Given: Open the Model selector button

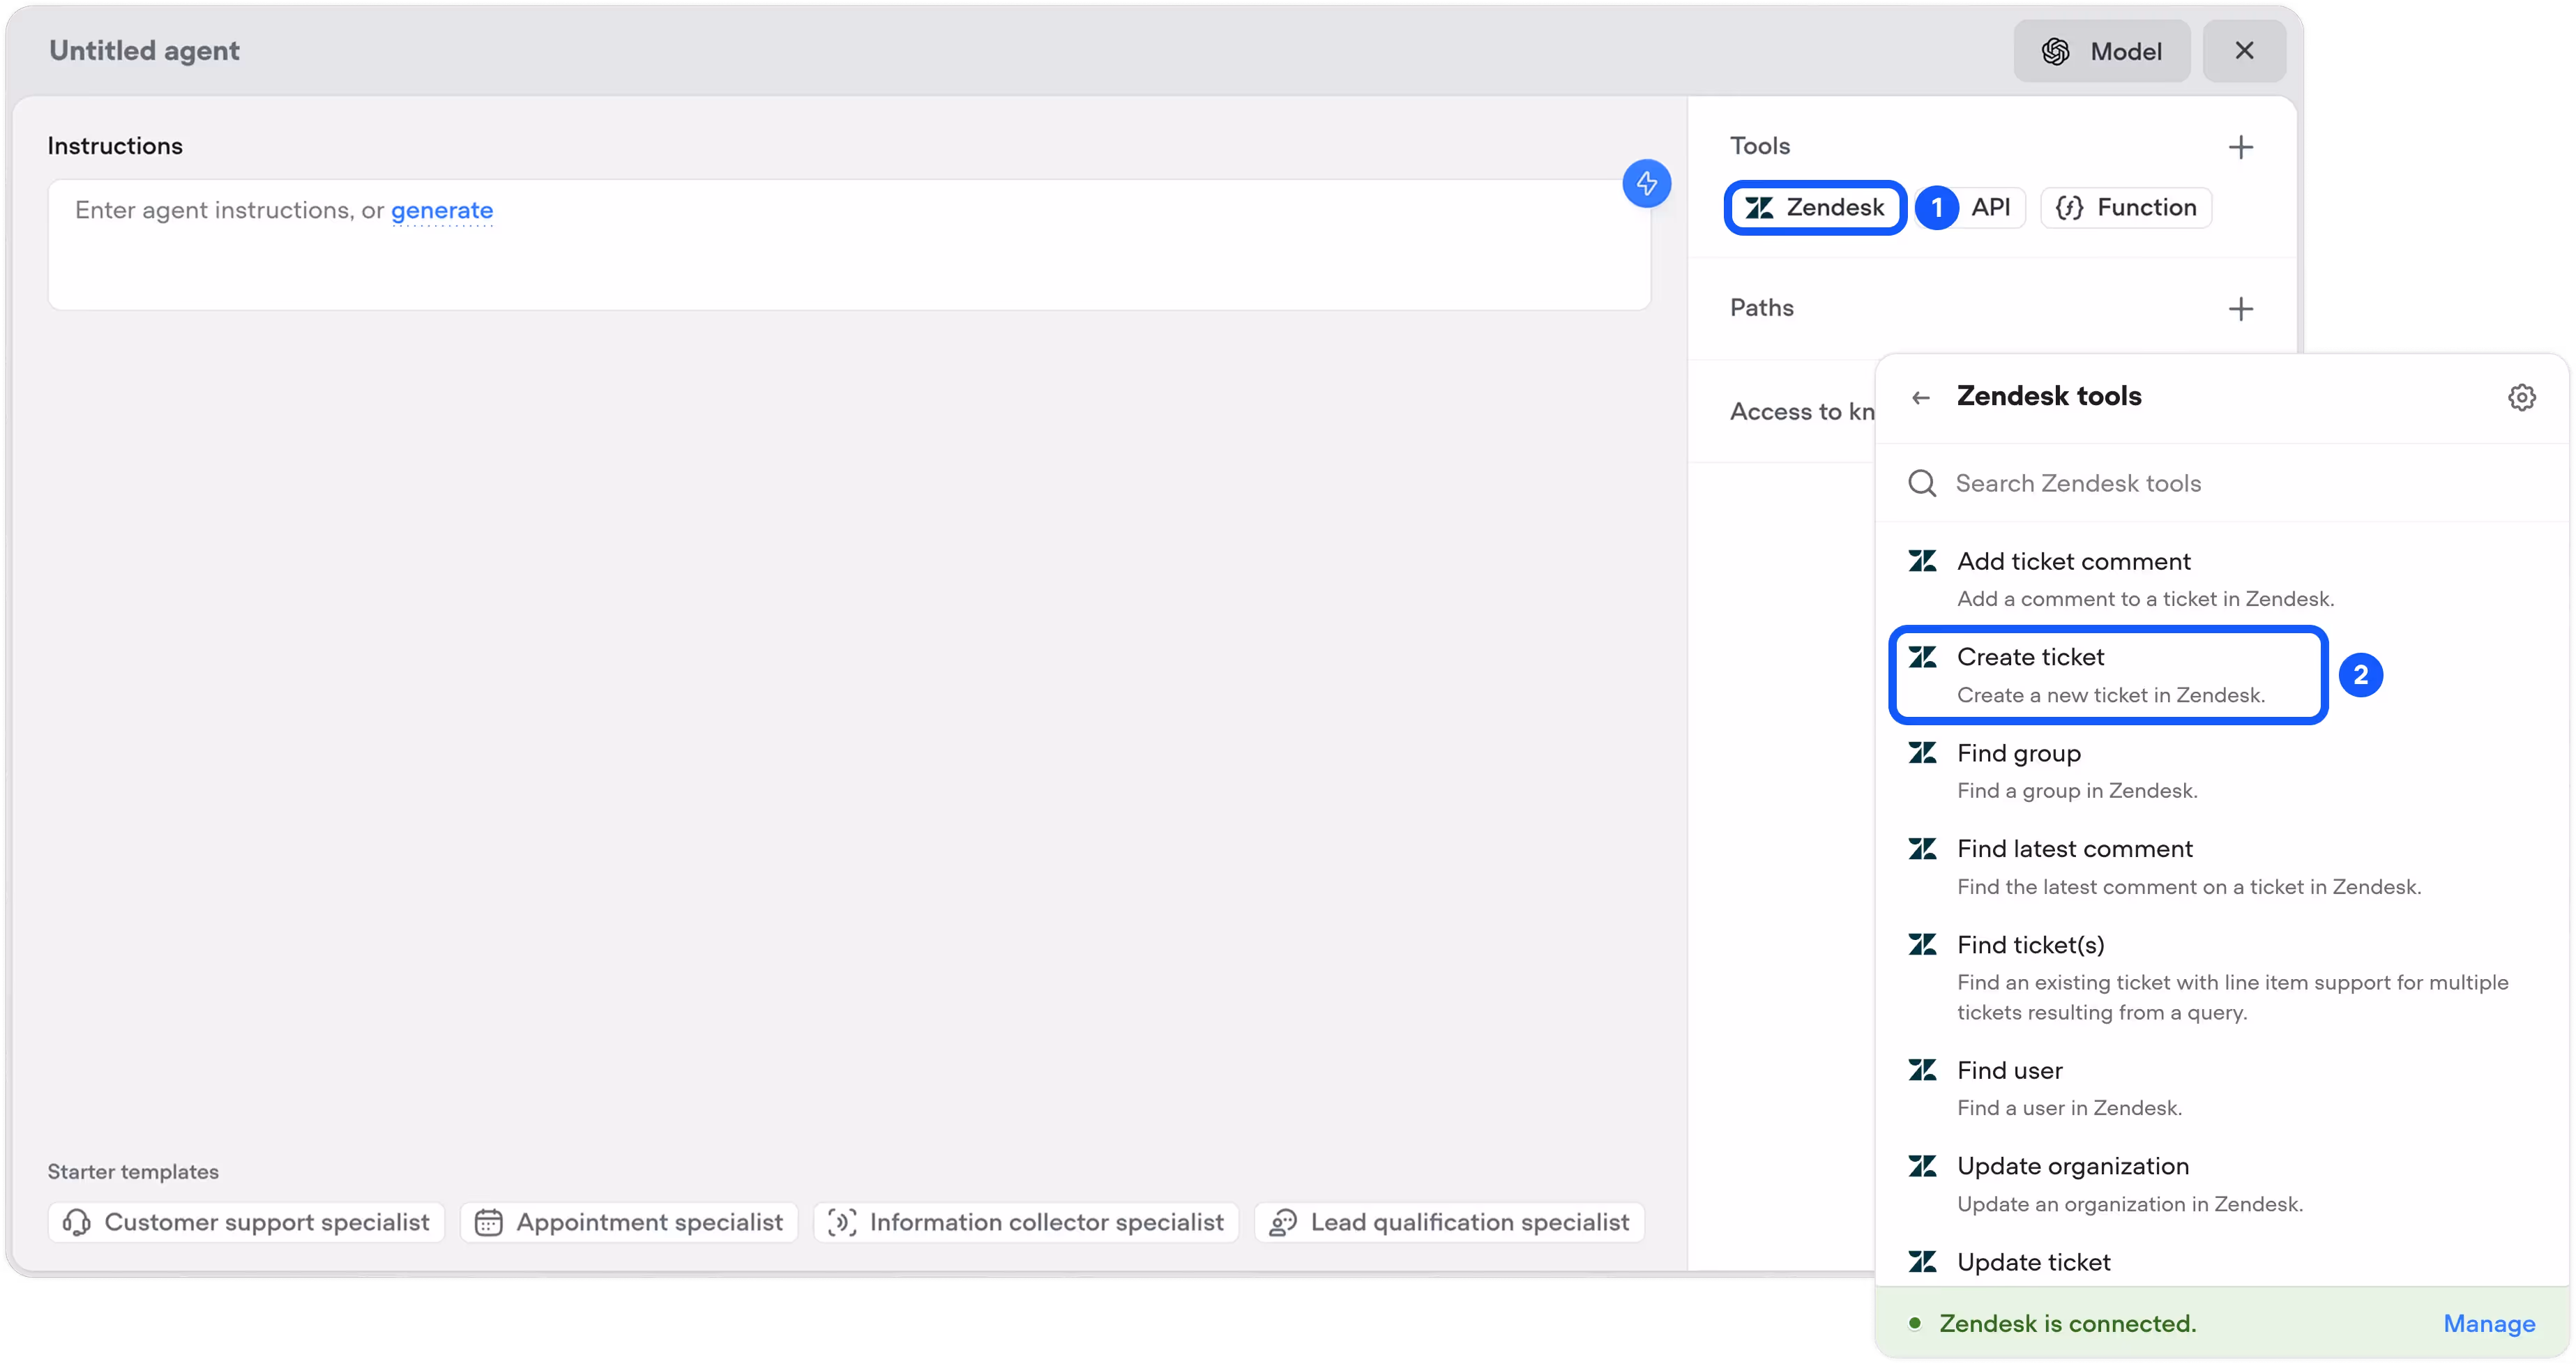Looking at the screenshot, I should click(2101, 51).
